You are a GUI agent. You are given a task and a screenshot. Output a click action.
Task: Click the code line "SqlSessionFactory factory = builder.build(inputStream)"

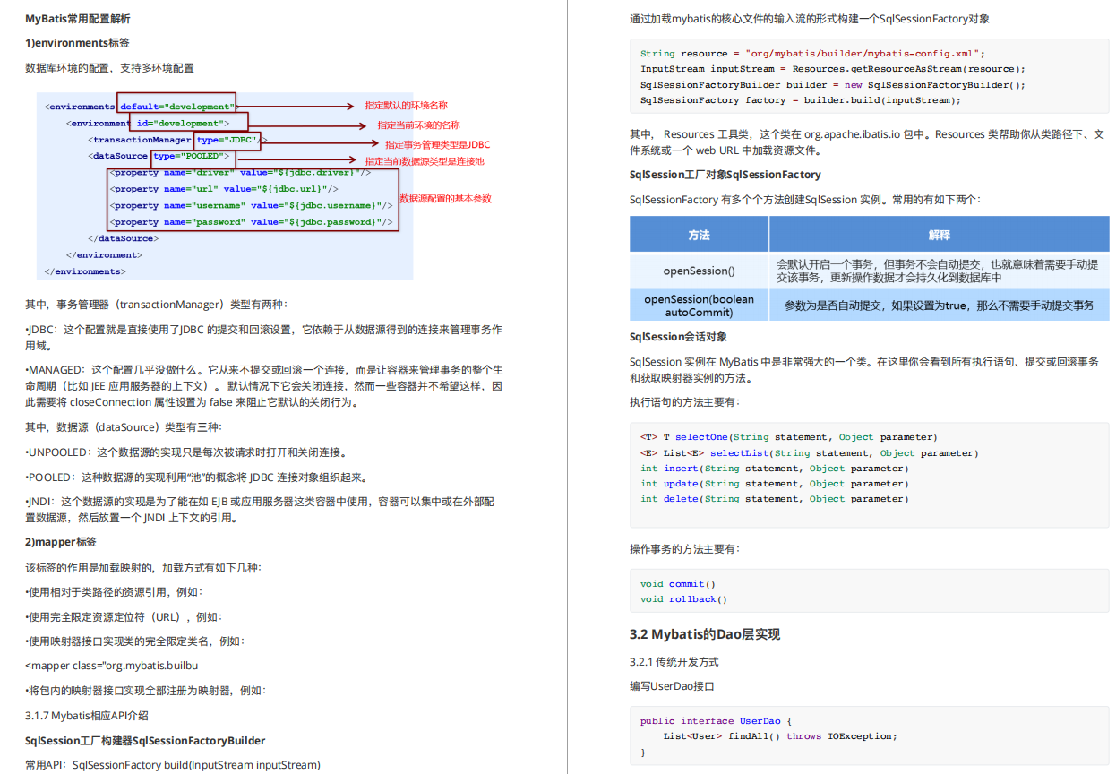pos(801,100)
